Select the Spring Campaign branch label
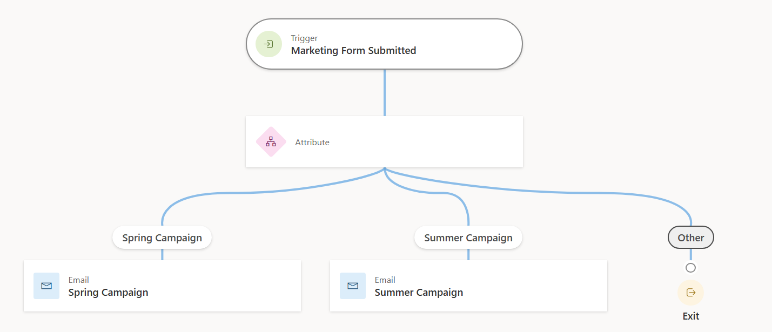The image size is (772, 332). [x=162, y=237]
